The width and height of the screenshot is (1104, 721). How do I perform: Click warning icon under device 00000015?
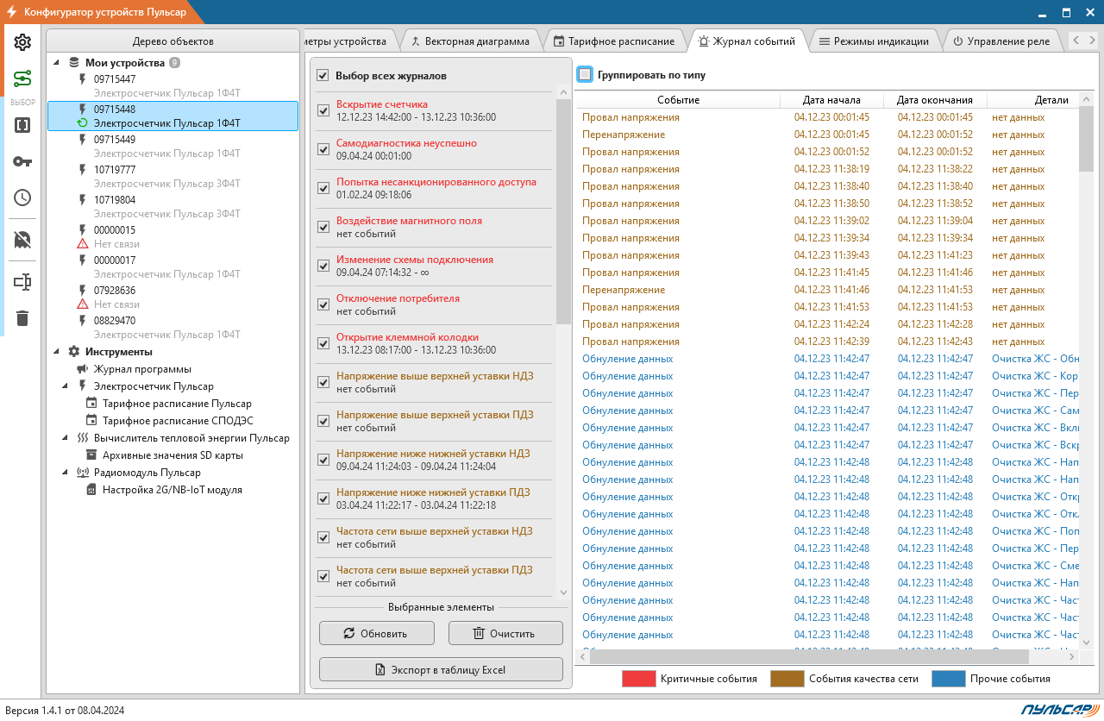point(83,244)
